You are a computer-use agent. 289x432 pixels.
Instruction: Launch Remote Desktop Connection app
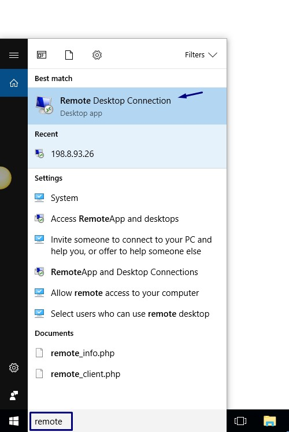pyautogui.click(x=127, y=106)
